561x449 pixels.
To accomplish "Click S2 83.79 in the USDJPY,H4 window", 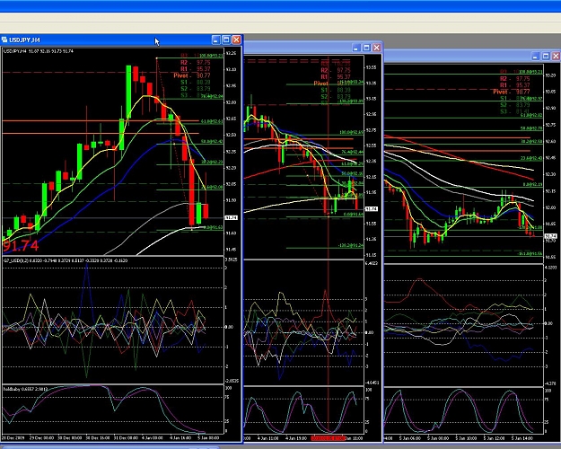I will tap(195, 89).
